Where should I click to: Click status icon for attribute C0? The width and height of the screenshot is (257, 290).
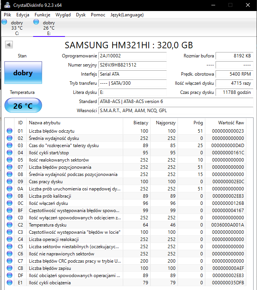(10, 217)
